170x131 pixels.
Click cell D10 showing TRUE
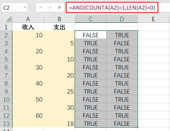[x=122, y=99]
